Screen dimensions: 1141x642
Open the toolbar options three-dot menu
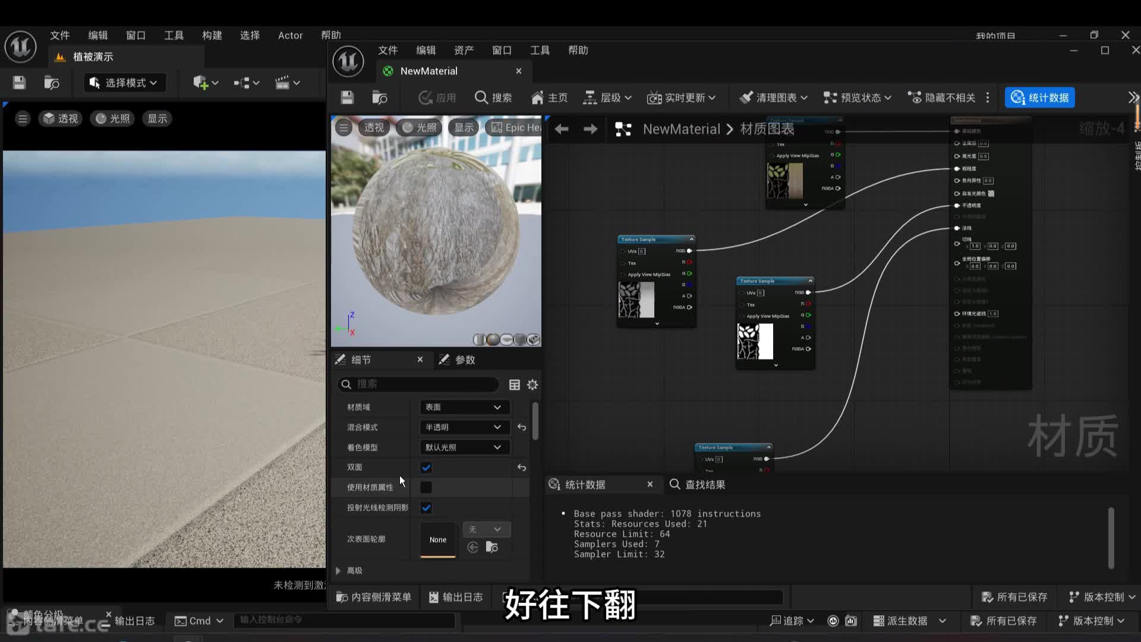coord(988,97)
